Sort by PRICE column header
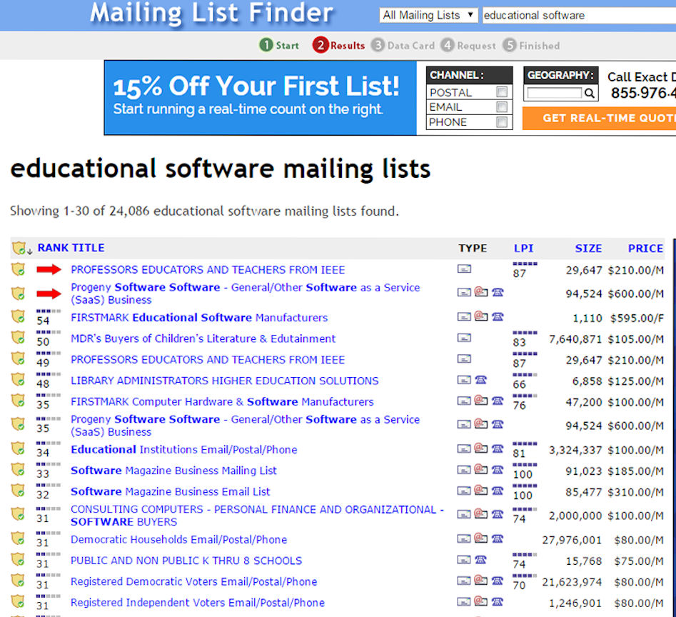The width and height of the screenshot is (676, 617). [645, 249]
